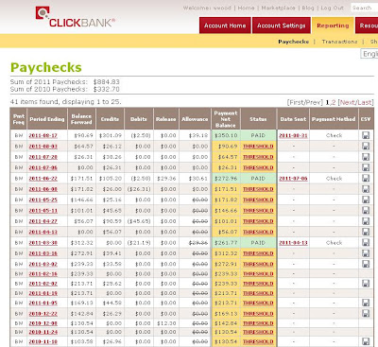The width and height of the screenshot is (378, 347).
Task: Download CSV for period 2011-06-22
Action: pyautogui.click(x=366, y=179)
